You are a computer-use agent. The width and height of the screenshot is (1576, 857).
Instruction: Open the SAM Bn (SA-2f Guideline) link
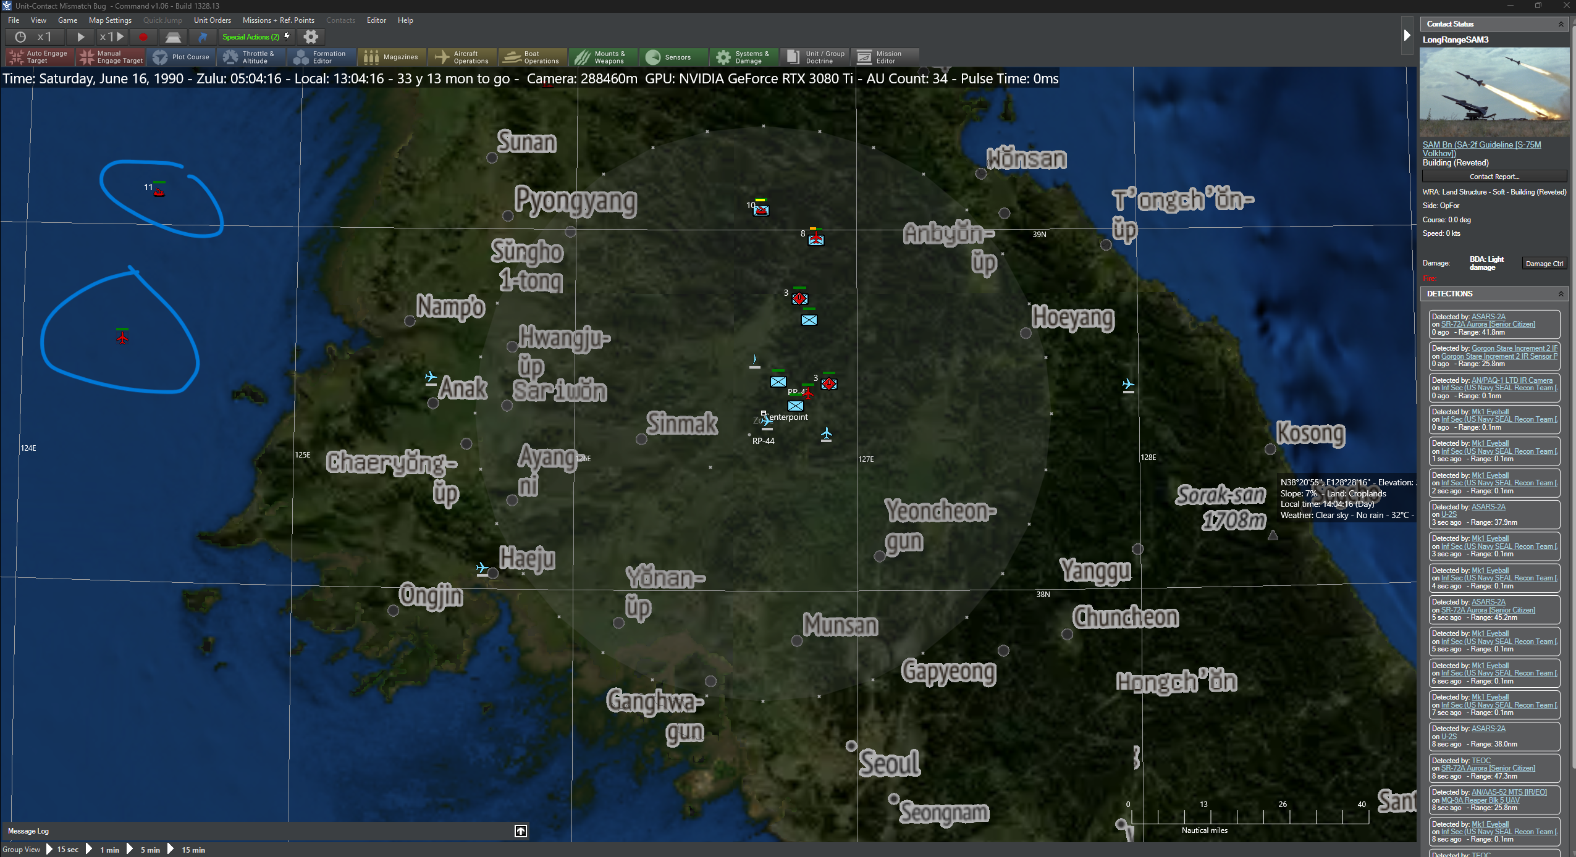point(1481,149)
